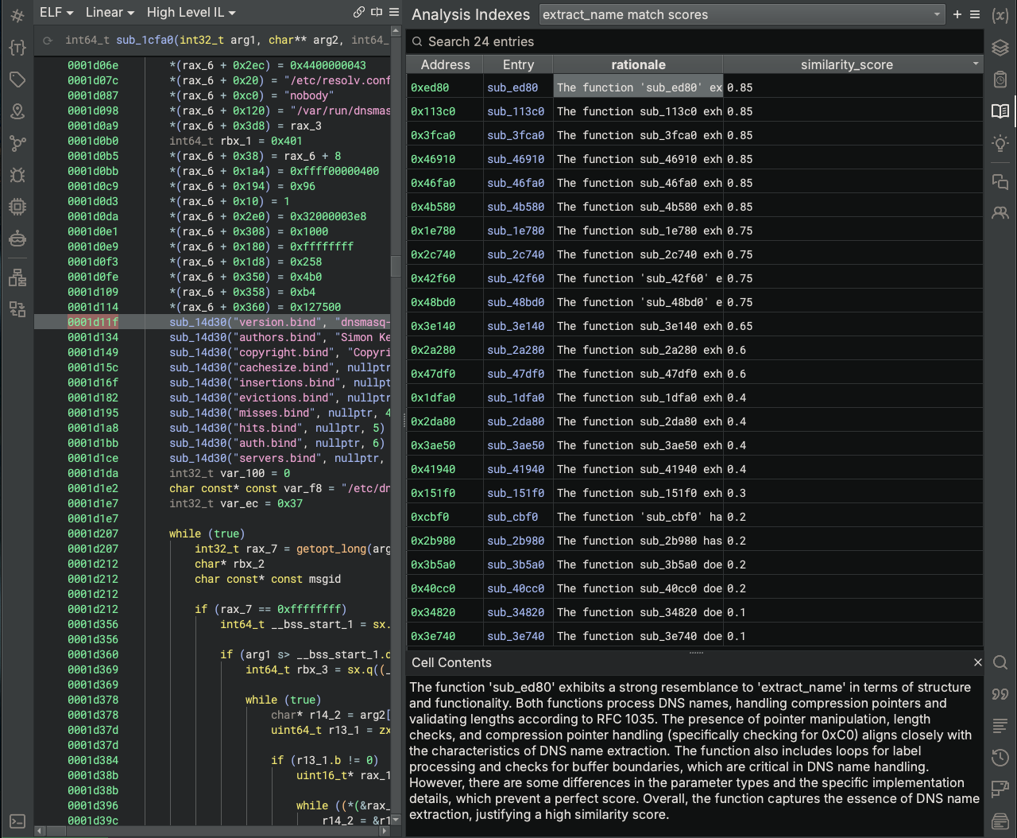Open the Linear view dropdown
Viewport: 1017px width, 838px height.
click(x=110, y=12)
